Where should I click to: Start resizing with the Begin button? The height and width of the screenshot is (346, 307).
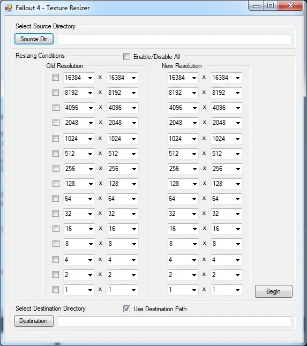274,291
